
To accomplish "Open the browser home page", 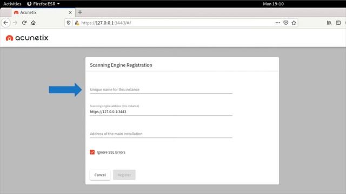I will [x=34, y=23].
